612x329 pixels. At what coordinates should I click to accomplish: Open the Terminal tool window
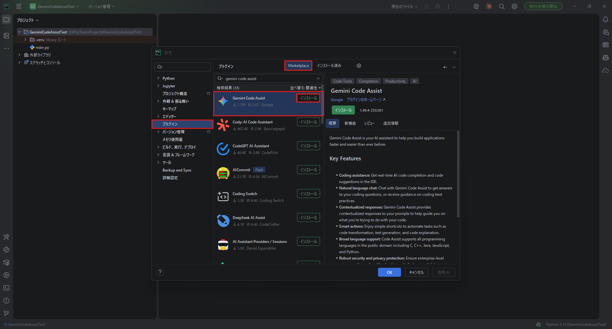(6, 288)
